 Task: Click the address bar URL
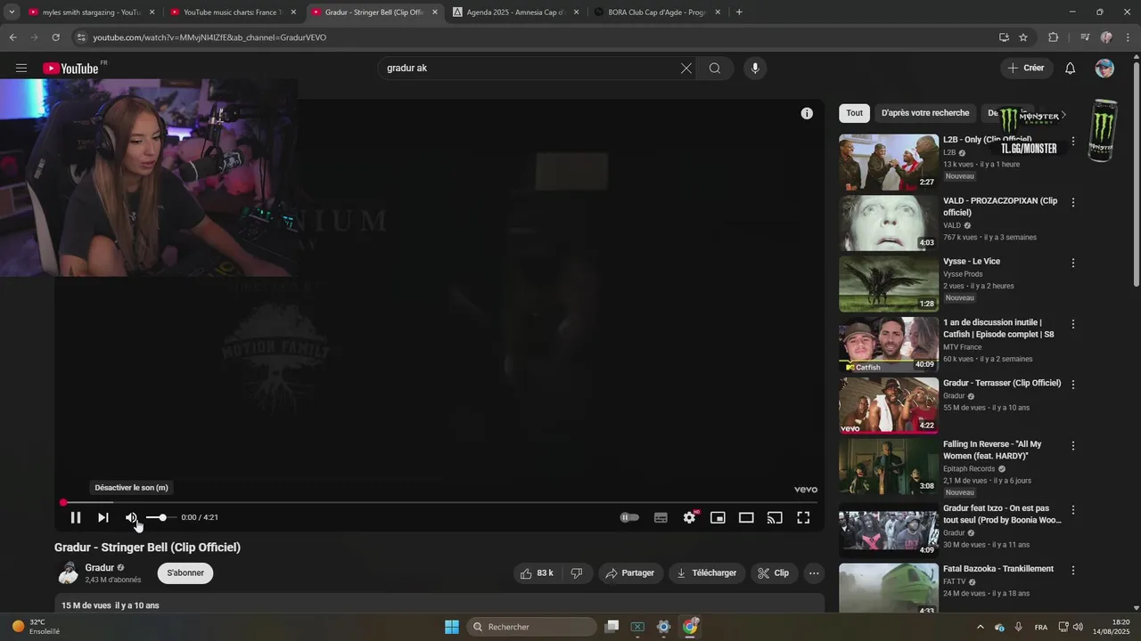point(209,37)
